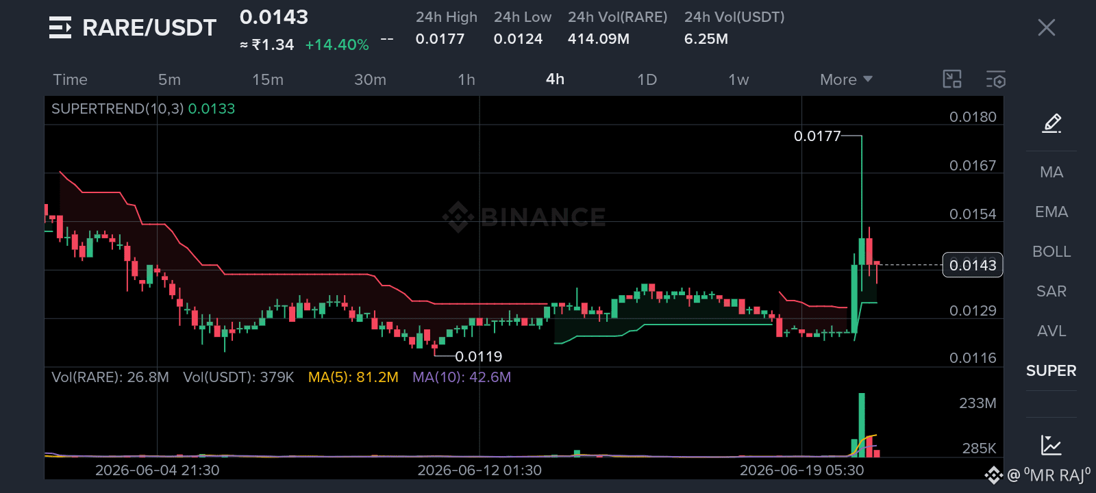The width and height of the screenshot is (1096, 493).
Task: Open the indicator settings icon
Action: point(995,79)
